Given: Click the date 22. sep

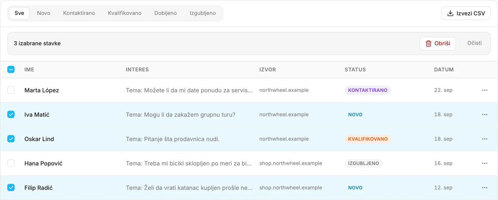Looking at the screenshot, I should pos(443,90).
